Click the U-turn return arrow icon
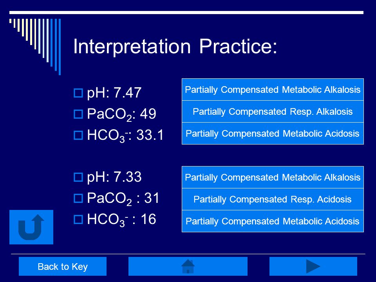376x282 pixels. (x=31, y=227)
